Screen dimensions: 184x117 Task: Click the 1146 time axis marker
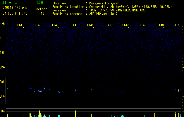pos(108,25)
